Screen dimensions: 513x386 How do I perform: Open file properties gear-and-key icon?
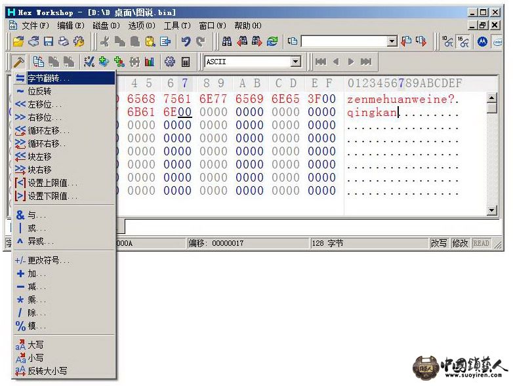point(79,41)
